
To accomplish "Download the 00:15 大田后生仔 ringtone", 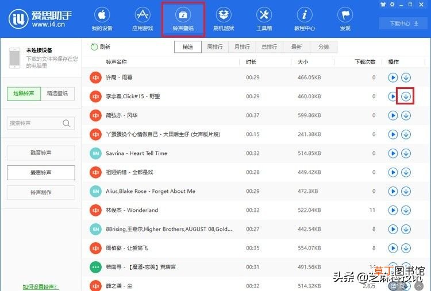I will (x=406, y=134).
